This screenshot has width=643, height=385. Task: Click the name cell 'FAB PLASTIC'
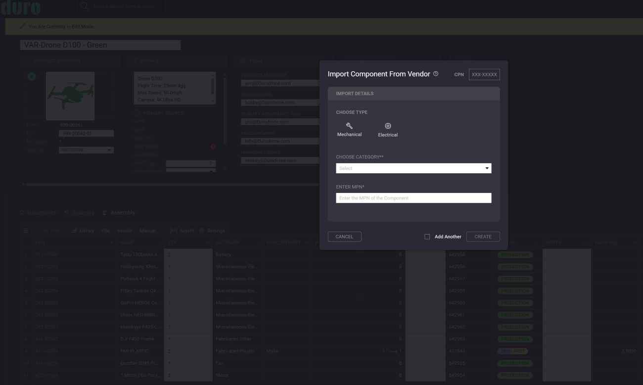point(135,351)
